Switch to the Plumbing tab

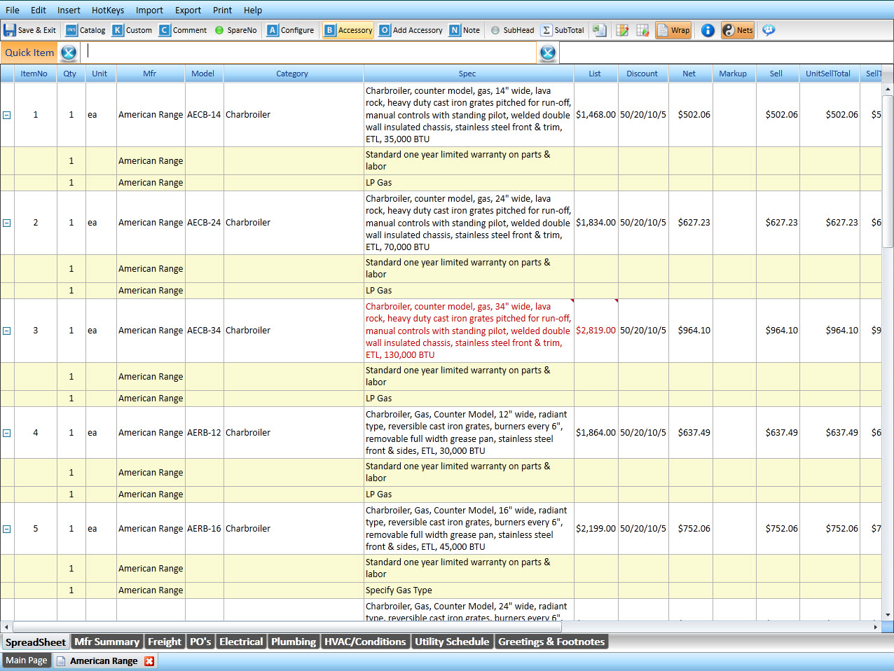tap(294, 642)
